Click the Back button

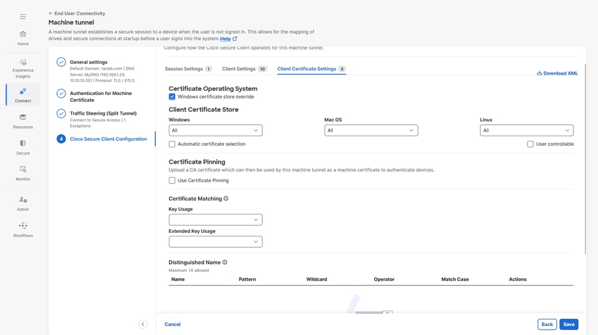pos(547,324)
